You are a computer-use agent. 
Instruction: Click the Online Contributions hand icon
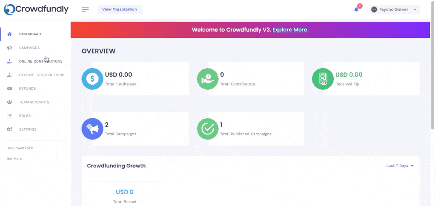click(9, 61)
